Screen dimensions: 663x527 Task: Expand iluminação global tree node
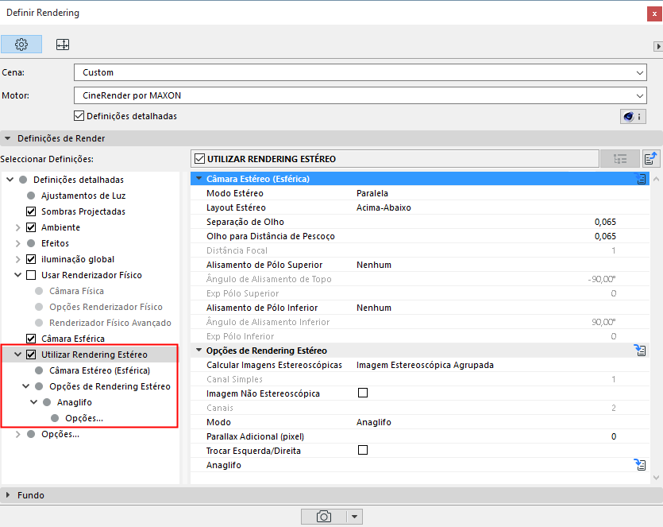17,259
